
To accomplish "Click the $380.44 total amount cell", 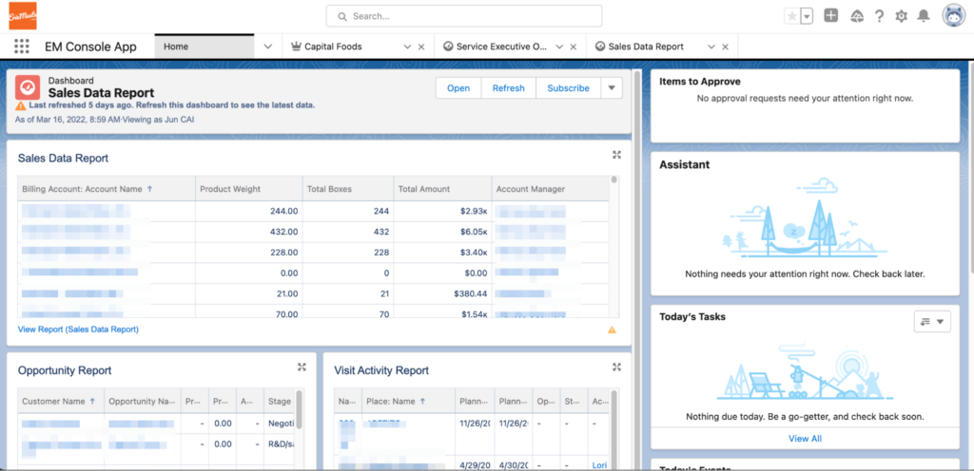I will point(443,293).
